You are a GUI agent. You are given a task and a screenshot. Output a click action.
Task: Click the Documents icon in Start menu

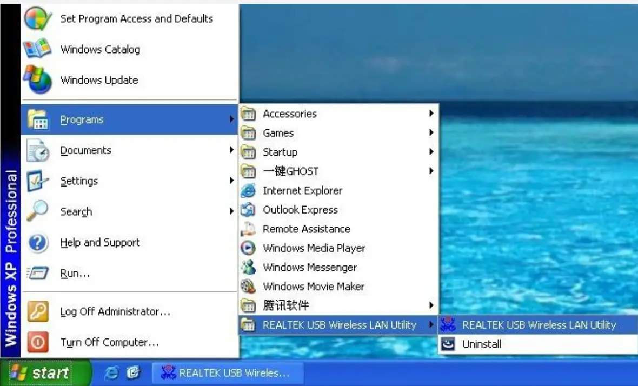pos(37,150)
